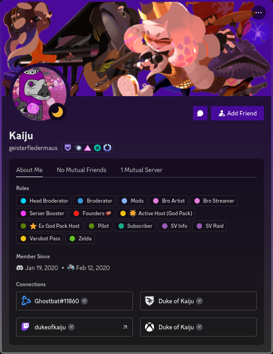This screenshot has width=273, height=354.
Task: Click the message chat bubble icon
Action: pyautogui.click(x=200, y=113)
